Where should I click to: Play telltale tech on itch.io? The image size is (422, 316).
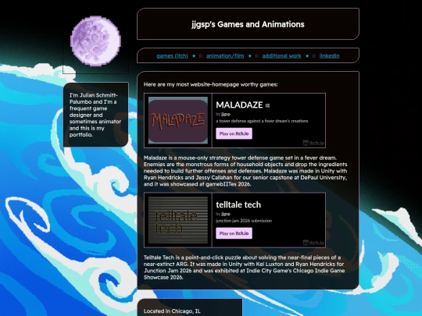(234, 233)
